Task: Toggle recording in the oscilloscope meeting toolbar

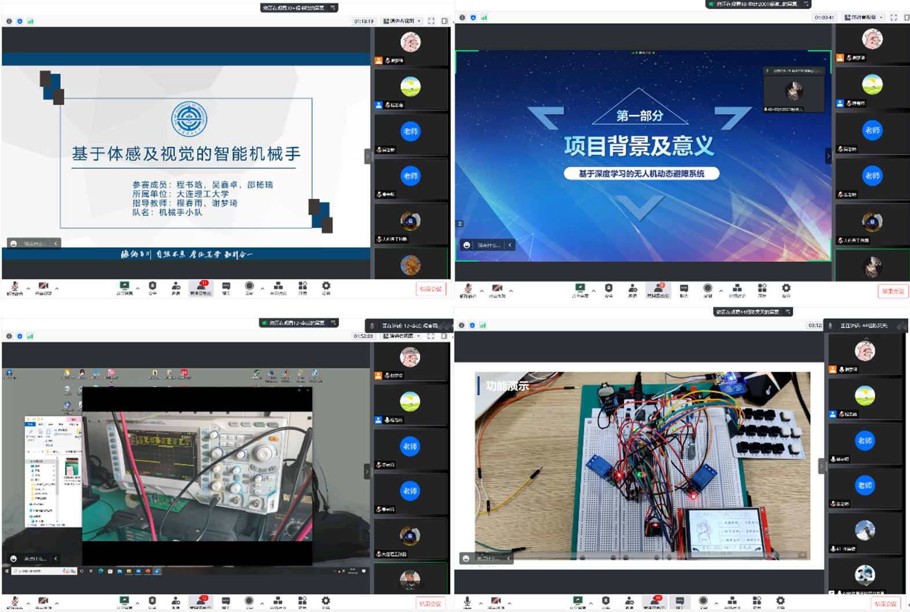Action: (249, 602)
